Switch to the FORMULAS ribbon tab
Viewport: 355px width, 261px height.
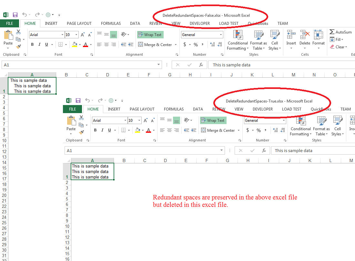pos(111,23)
